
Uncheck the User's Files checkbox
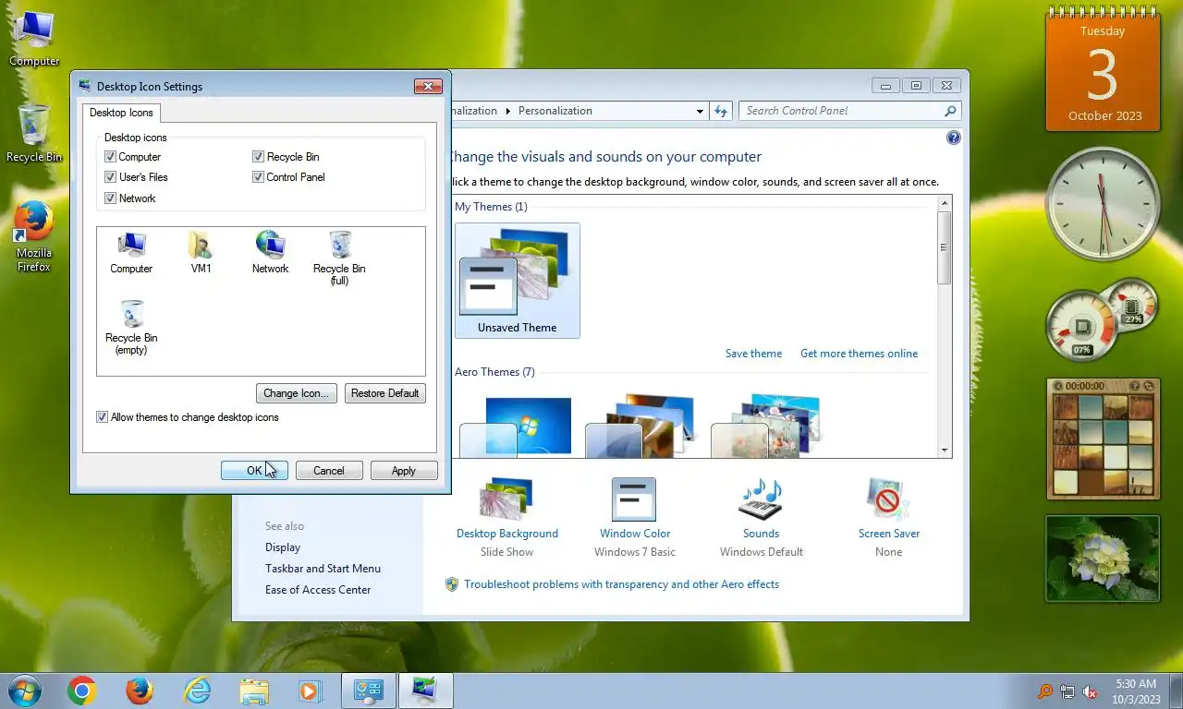111,177
